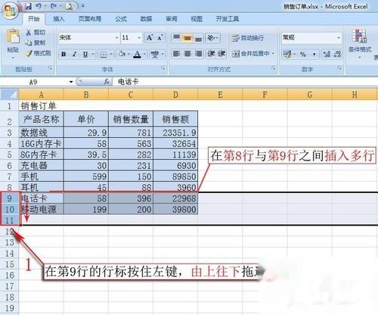This screenshot has height=315, width=378.
Task: Open the font color dropdown arrow
Action: point(144,54)
